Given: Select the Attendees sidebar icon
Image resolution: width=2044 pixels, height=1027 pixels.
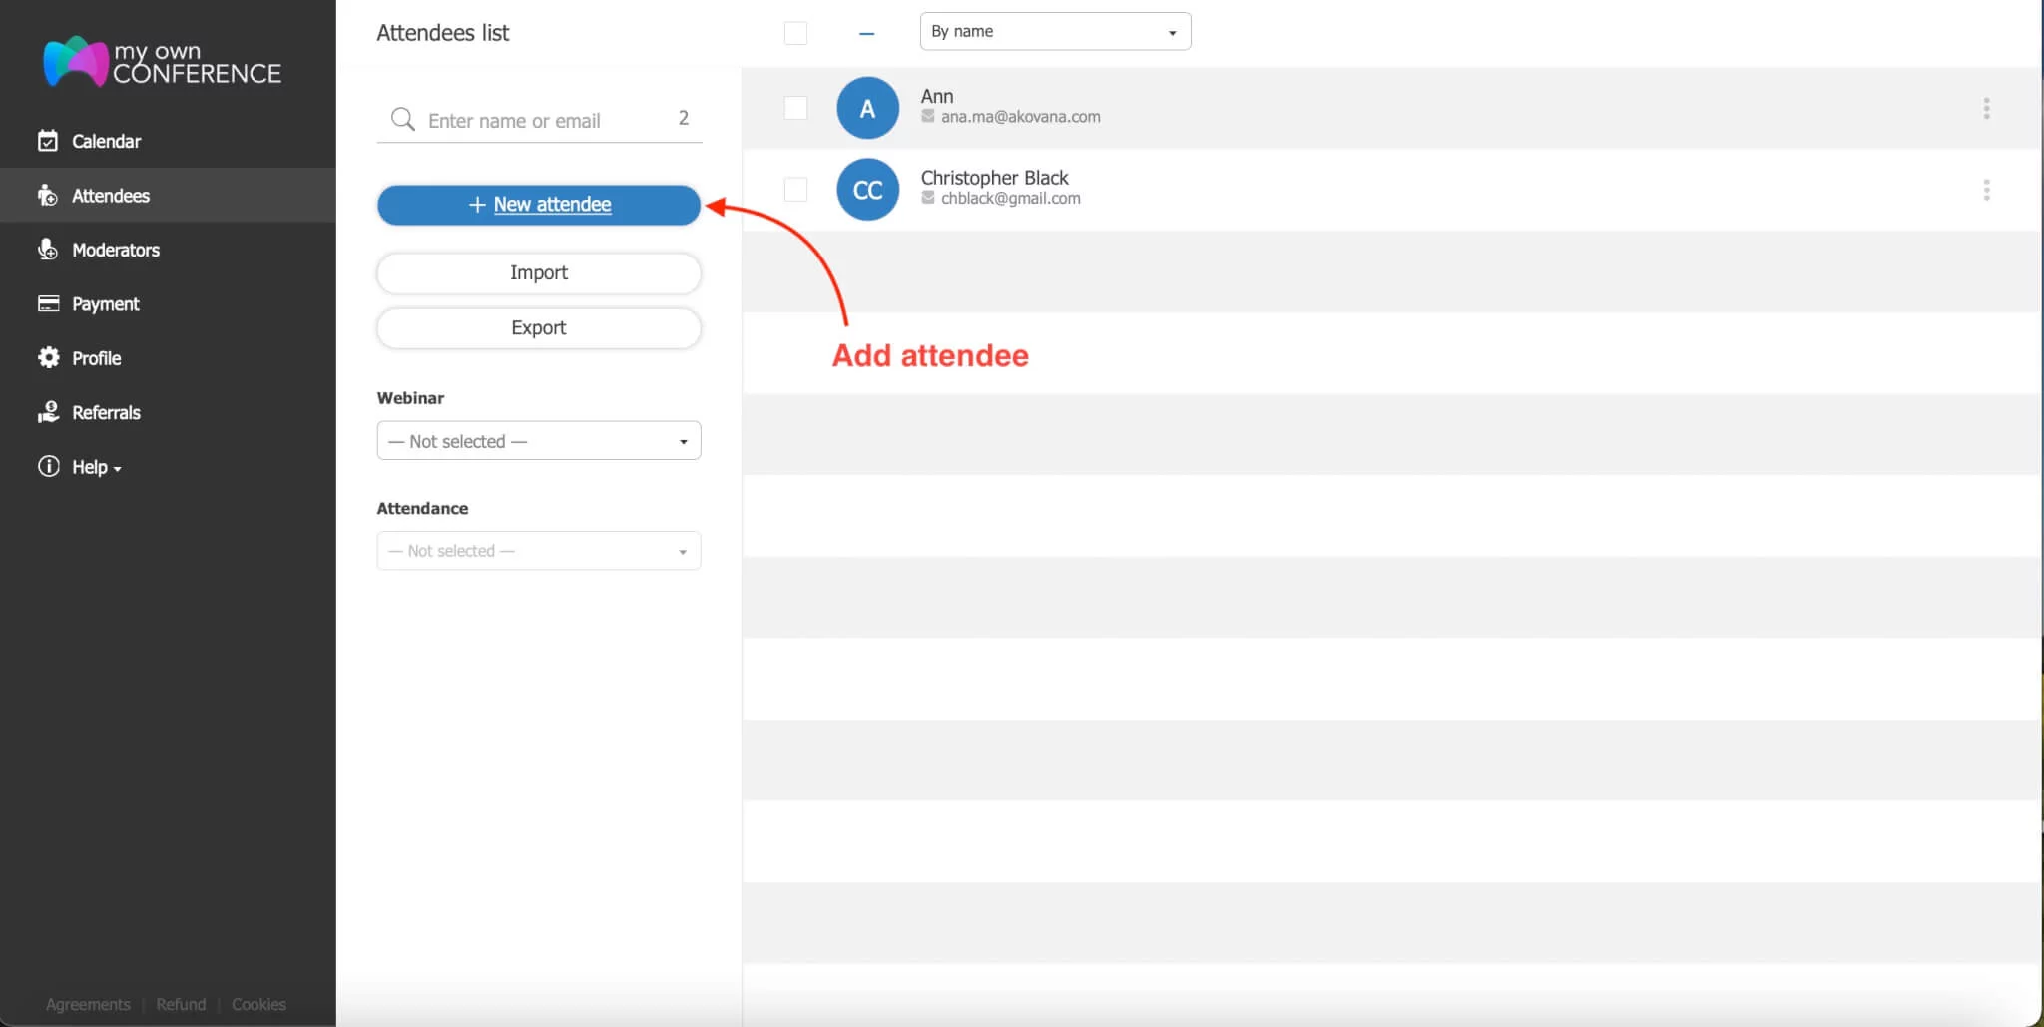Looking at the screenshot, I should [48, 195].
